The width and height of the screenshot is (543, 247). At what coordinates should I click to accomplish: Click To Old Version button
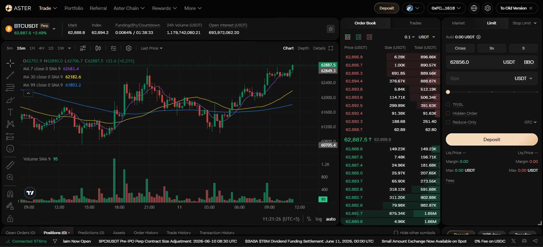click(x=517, y=8)
